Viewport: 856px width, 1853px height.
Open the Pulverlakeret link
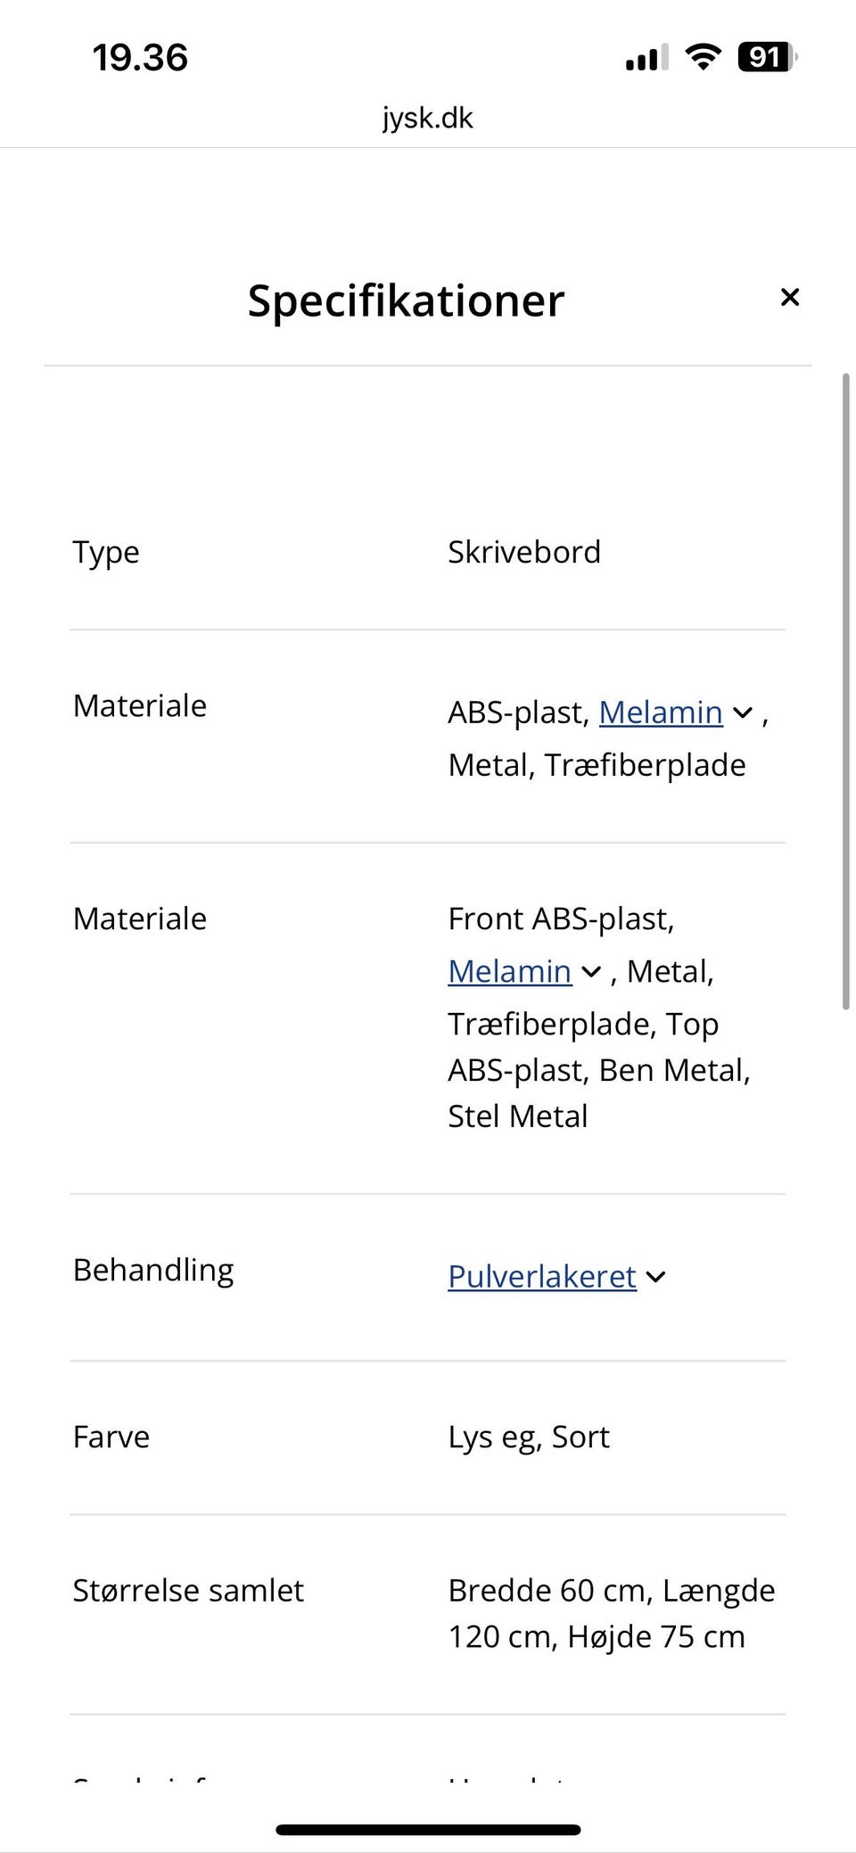pyautogui.click(x=542, y=1276)
